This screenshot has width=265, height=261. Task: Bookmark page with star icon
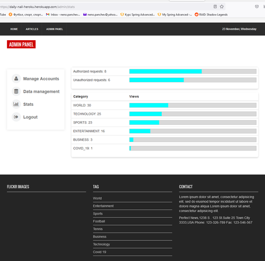[x=222, y=7]
